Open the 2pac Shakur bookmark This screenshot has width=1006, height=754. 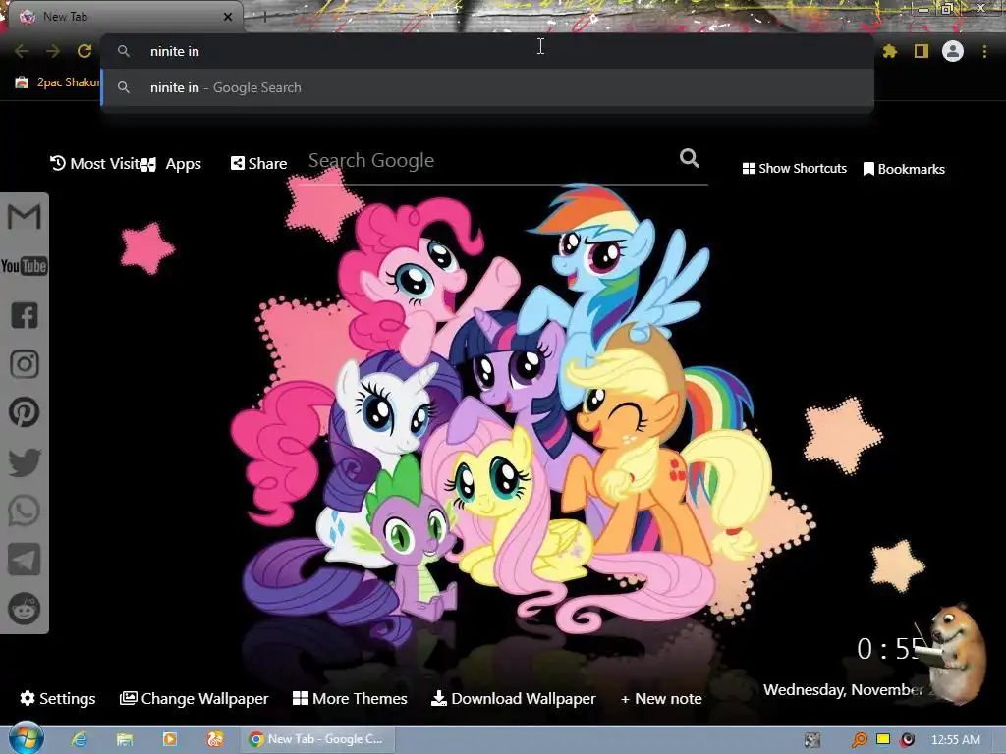[58, 82]
